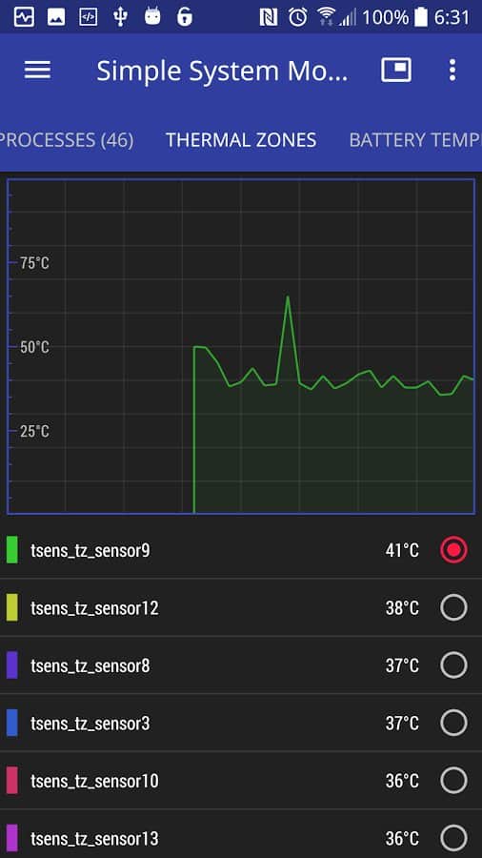Open the hamburger navigation menu
The height and width of the screenshot is (858, 482).
click(38, 70)
